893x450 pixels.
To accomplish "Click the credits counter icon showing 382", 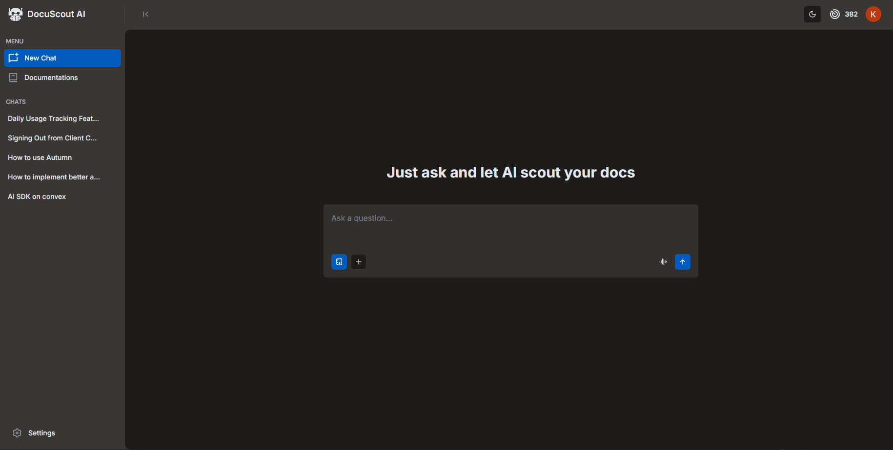I will pos(835,14).
